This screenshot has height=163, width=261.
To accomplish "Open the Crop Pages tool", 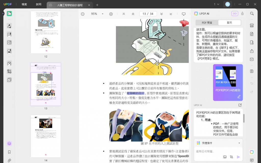I will (9, 72).
